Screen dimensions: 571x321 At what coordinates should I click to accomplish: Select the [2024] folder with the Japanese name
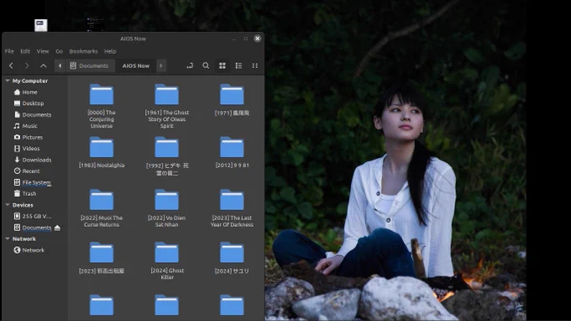pos(232,258)
